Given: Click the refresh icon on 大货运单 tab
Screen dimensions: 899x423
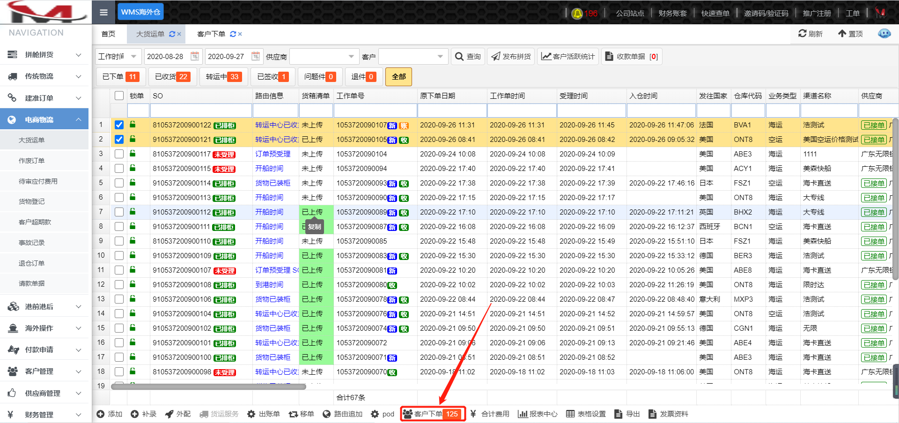Looking at the screenshot, I should pyautogui.click(x=172, y=34).
